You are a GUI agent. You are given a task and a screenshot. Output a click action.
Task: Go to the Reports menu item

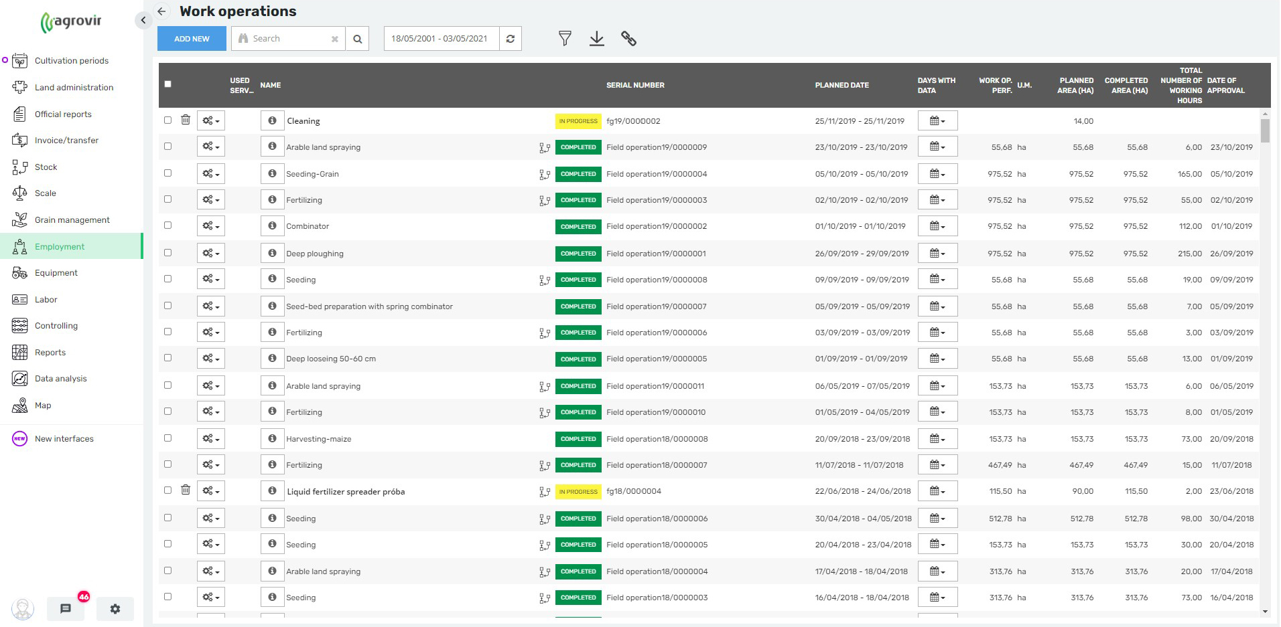coord(50,353)
